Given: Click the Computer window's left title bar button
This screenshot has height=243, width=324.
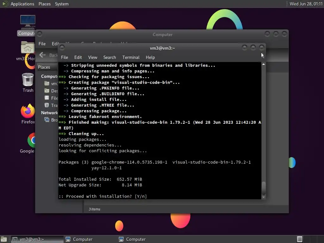Looking at the screenshot, I should point(40,34).
